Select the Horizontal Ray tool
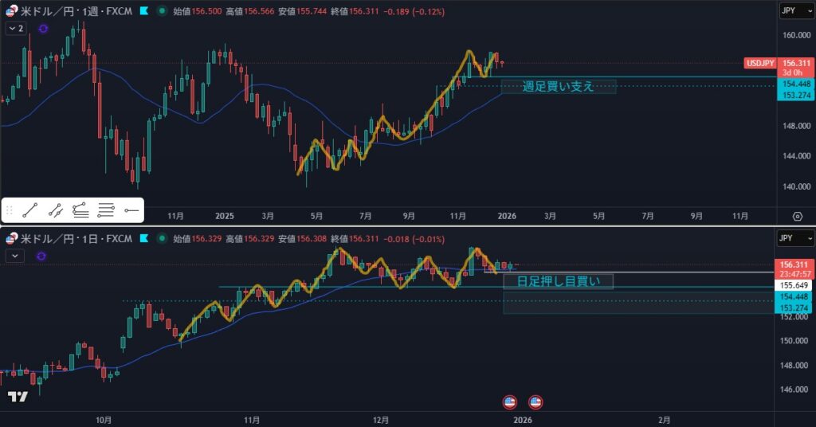The height and width of the screenshot is (427, 816). (131, 210)
